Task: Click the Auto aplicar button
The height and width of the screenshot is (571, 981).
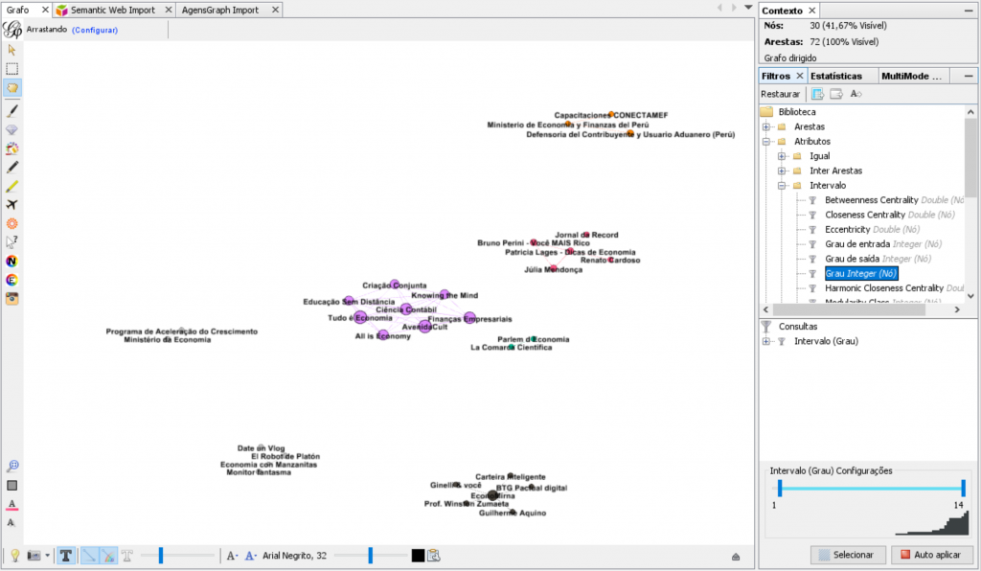Action: click(x=931, y=555)
